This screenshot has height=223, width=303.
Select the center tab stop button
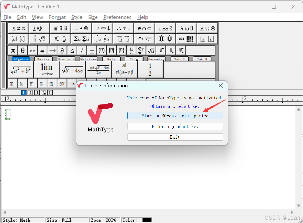[30, 93]
